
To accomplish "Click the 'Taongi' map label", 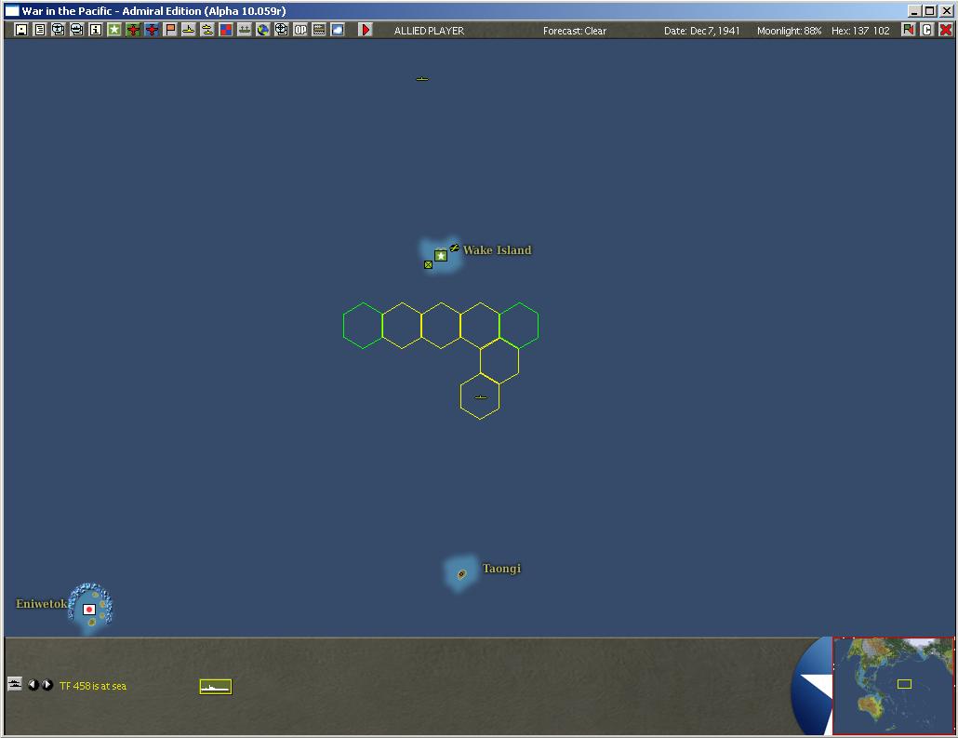I will coord(501,569).
